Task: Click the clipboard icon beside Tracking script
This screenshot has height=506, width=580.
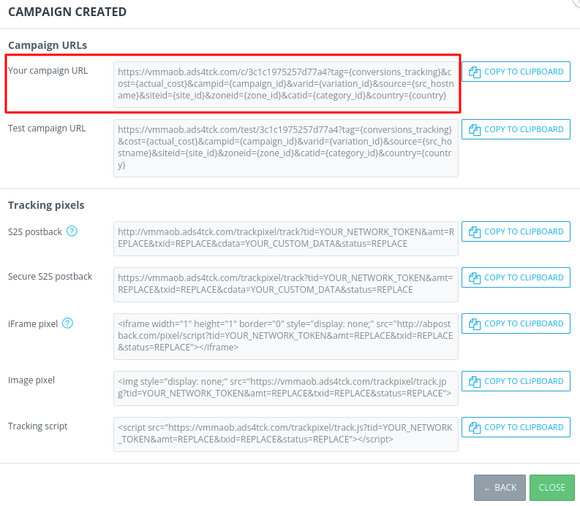Action: coord(474,427)
